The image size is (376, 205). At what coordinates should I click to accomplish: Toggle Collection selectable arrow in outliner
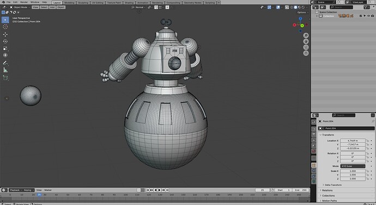point(365,16)
